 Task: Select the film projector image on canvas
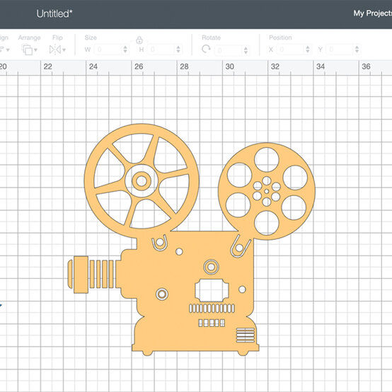tap(191, 239)
